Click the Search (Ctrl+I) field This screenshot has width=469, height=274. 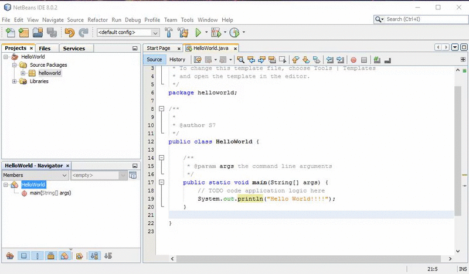click(421, 19)
